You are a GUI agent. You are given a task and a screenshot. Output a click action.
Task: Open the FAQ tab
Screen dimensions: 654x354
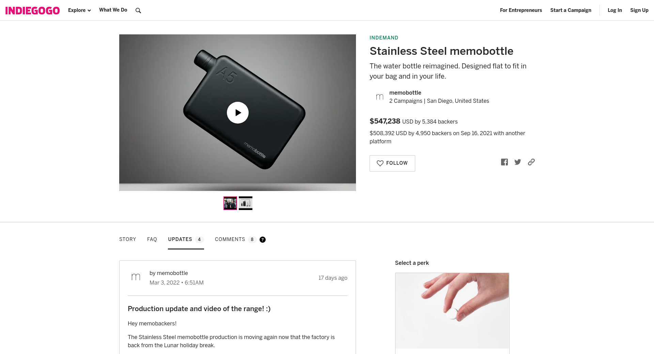[152, 239]
